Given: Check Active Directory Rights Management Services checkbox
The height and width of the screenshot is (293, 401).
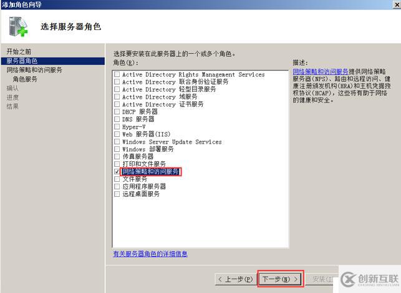Looking at the screenshot, I should pos(117,74).
